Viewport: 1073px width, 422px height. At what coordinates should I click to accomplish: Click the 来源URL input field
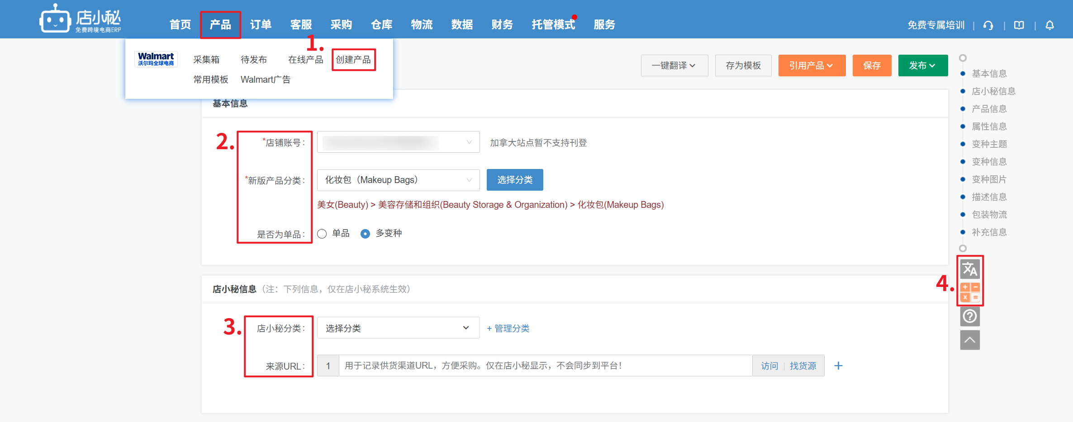pyautogui.click(x=545, y=366)
